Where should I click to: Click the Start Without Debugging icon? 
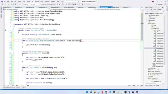coord(58,4)
